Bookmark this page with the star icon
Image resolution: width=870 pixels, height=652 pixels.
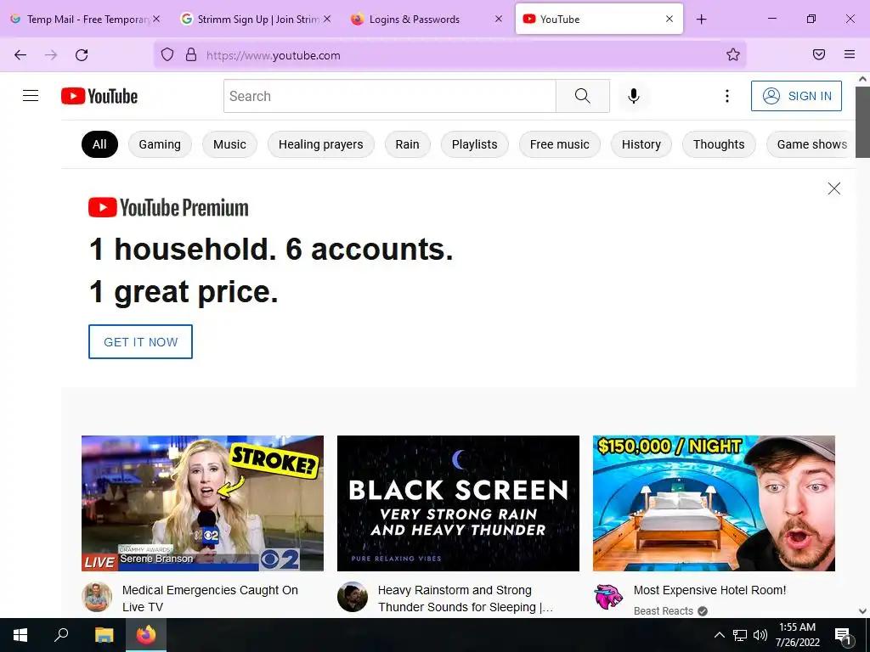pyautogui.click(x=733, y=55)
